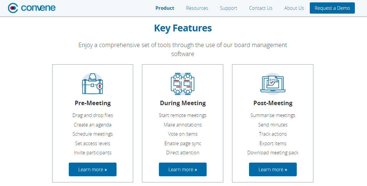Click the 'Create an agenda' text

point(93,125)
